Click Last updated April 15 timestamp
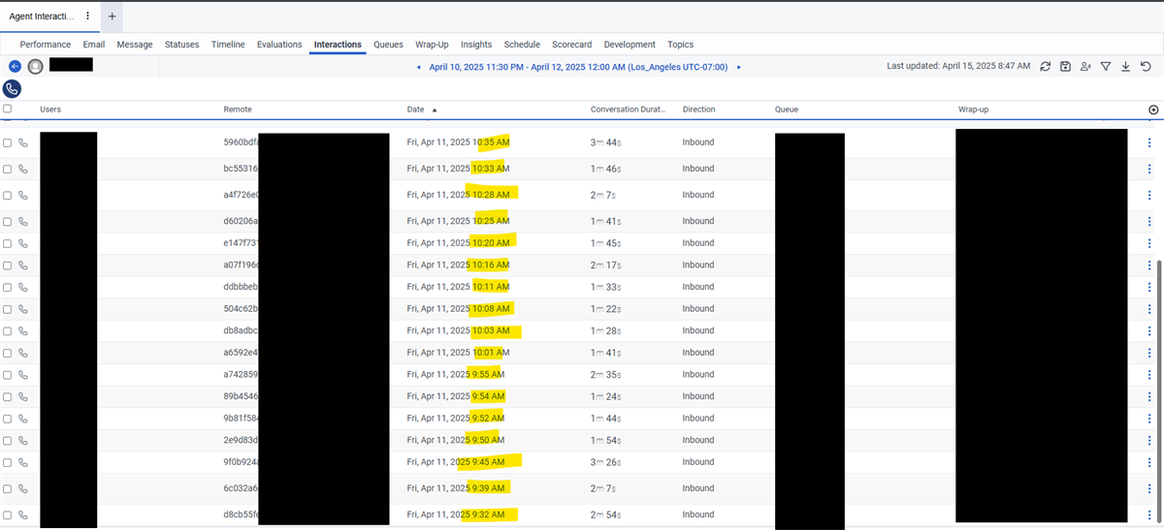 point(958,66)
